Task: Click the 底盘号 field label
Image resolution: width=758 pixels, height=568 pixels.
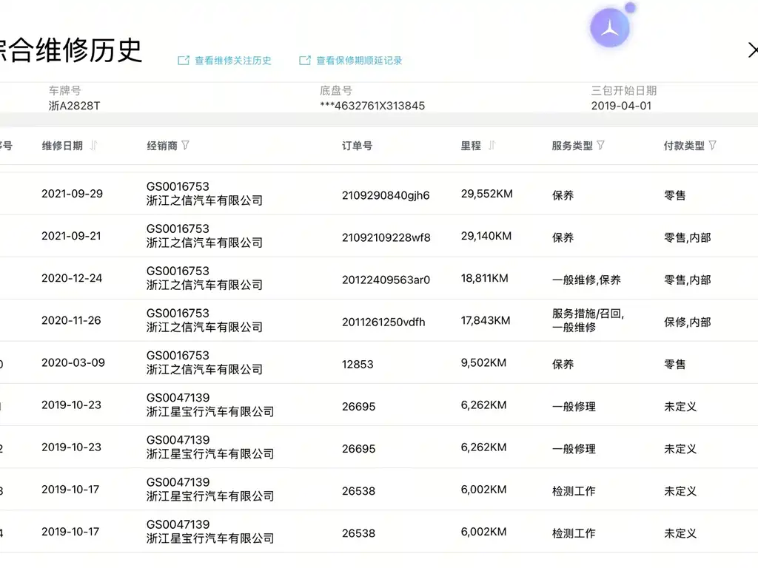Action: pos(336,90)
